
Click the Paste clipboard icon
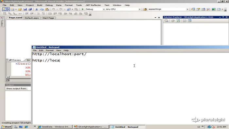(47, 9)
